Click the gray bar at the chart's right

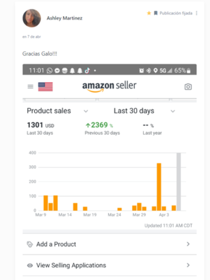tap(178, 181)
